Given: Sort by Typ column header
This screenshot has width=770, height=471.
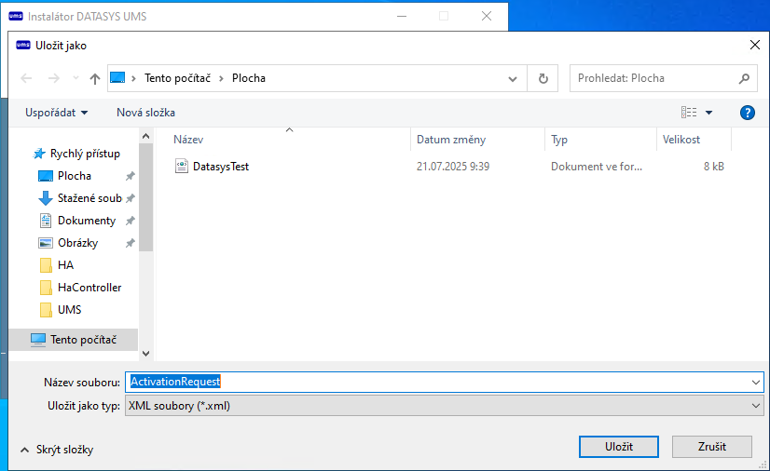Looking at the screenshot, I should click(600, 140).
